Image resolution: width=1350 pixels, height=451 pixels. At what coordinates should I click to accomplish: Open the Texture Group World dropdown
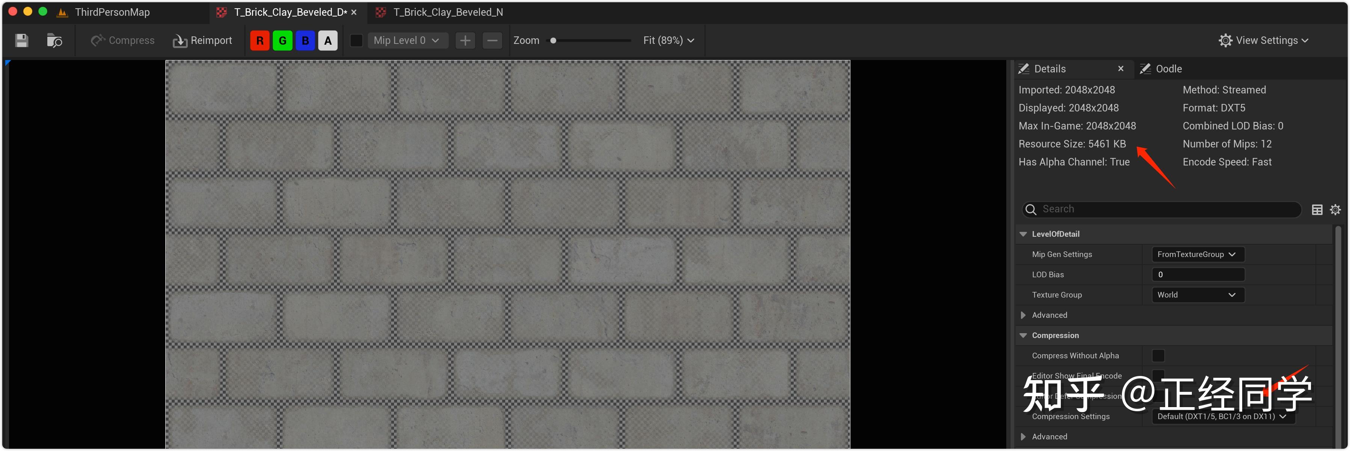[x=1197, y=295]
